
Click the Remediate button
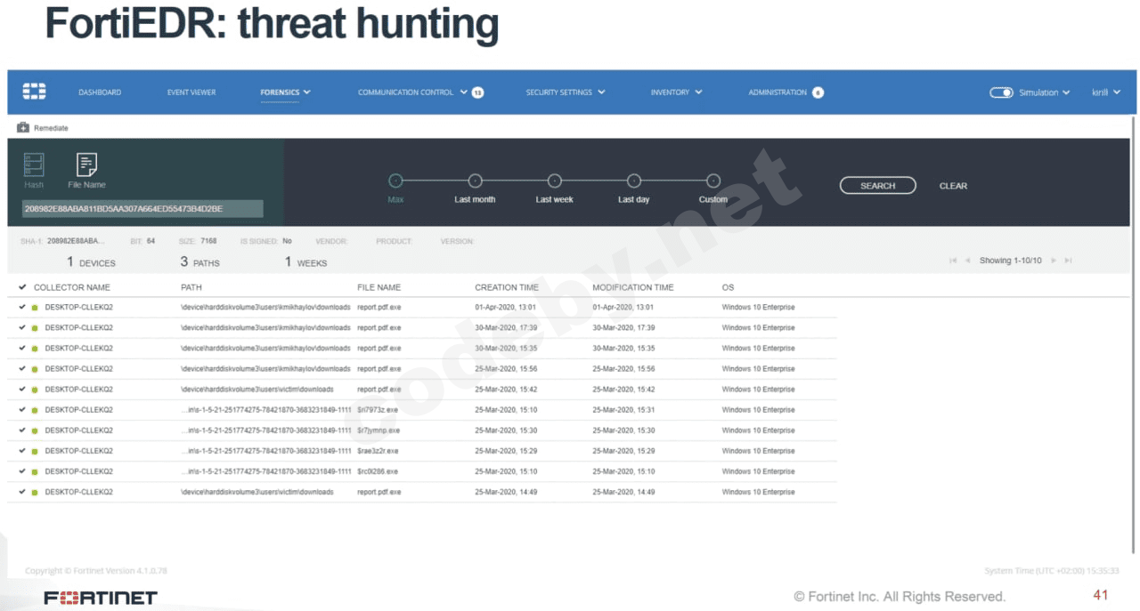42,128
